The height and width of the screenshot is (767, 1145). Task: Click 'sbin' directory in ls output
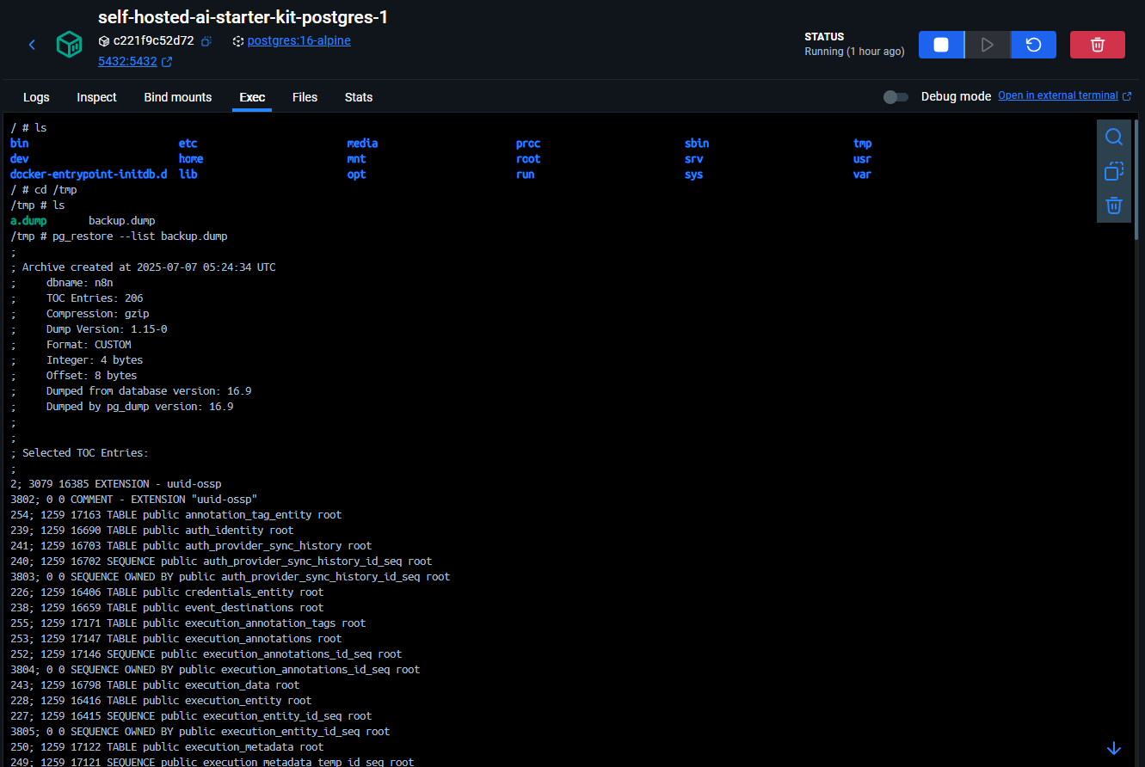[697, 144]
